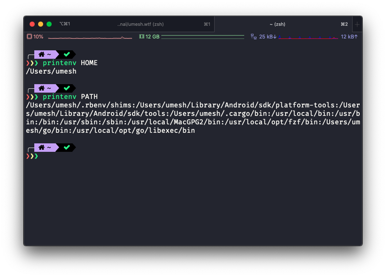Image resolution: width=386 pixels, height=277 pixels.
Task: Click the home icon in the bottom empty prompt
Action: 41,147
